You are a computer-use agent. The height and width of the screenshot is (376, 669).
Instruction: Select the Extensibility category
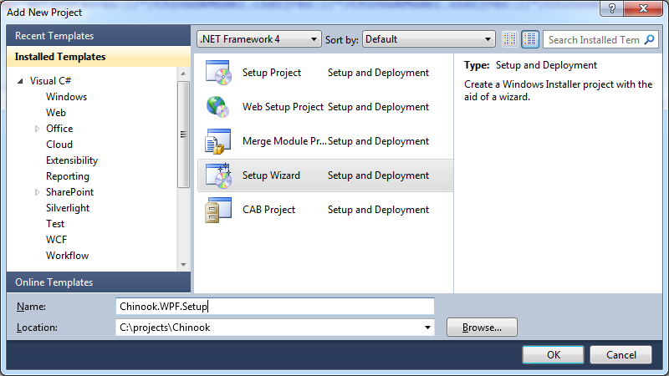pyautogui.click(x=72, y=160)
